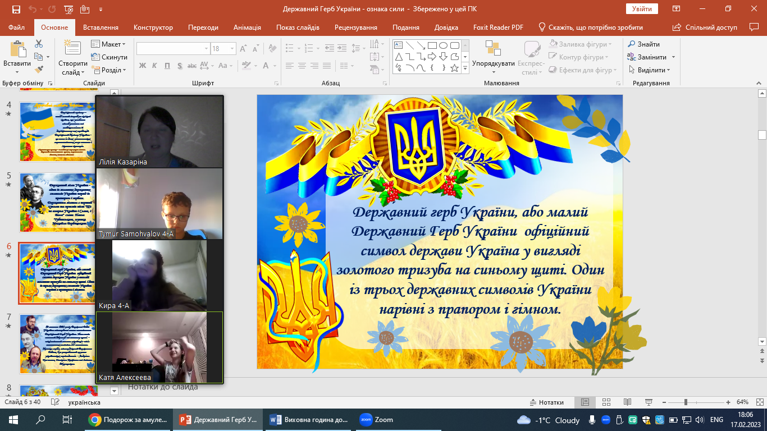Fit slide to current window
Screen dimensions: 767x431
[x=760, y=402]
